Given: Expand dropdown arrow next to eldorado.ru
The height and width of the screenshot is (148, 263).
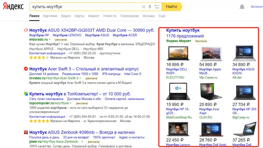Looking at the screenshot, I should tap(50, 40).
